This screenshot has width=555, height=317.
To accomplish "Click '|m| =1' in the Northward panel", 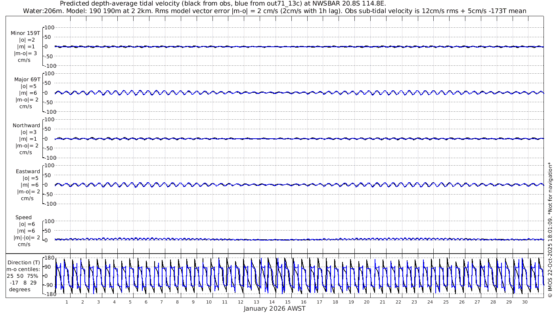I will 27,139.
